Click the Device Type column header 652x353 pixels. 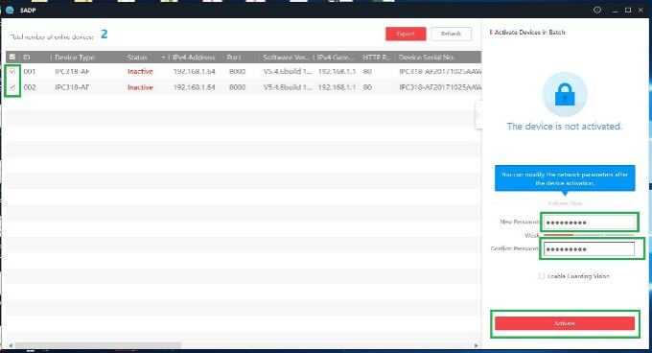(x=75, y=58)
